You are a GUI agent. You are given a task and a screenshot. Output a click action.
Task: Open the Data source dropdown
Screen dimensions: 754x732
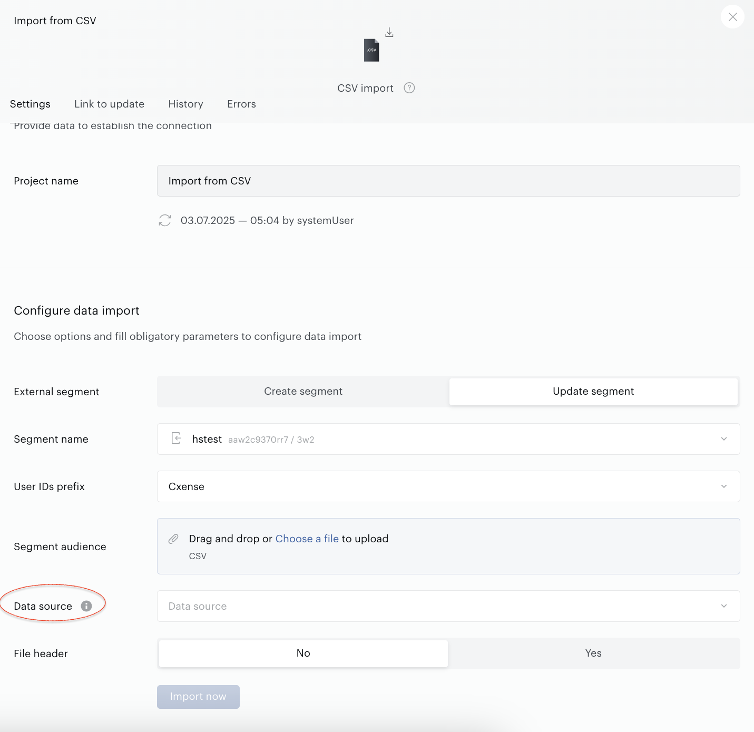(x=448, y=606)
